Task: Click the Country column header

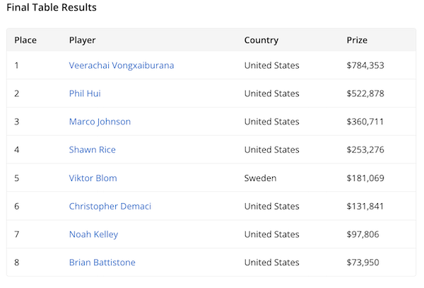Action: pyautogui.click(x=261, y=40)
